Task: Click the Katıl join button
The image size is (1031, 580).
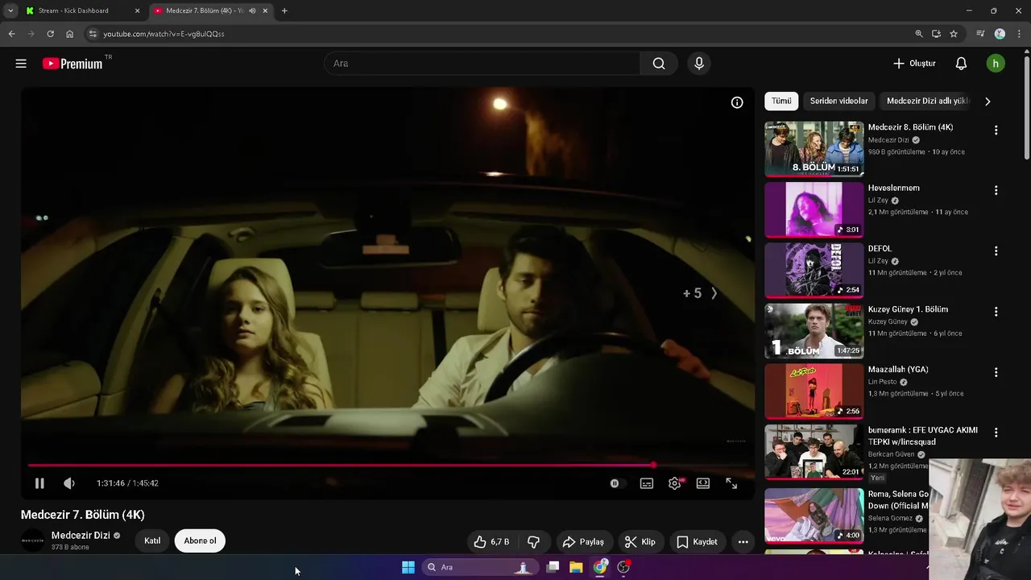Action: point(152,541)
